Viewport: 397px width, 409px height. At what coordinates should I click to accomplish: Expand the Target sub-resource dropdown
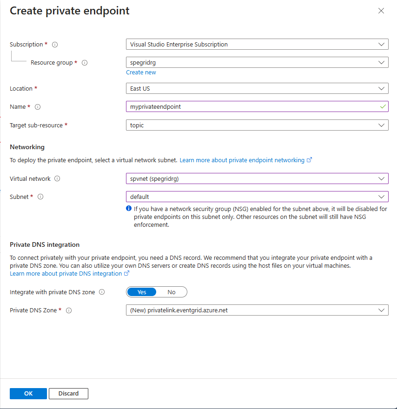(257, 125)
